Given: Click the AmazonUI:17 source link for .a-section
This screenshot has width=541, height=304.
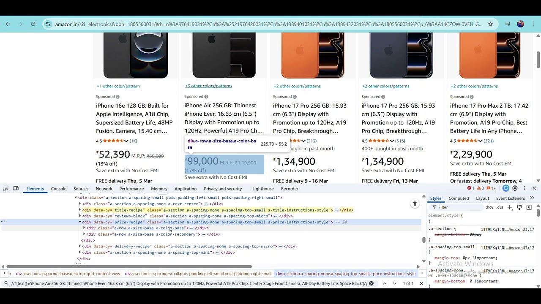Looking at the screenshot, I should (x=507, y=230).
